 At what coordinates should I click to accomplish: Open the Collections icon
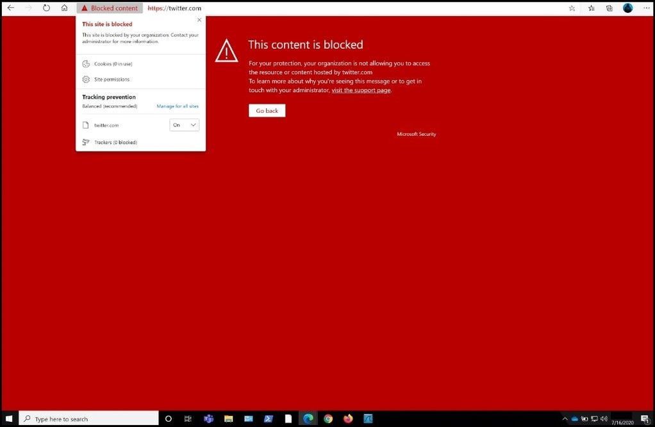click(x=609, y=8)
